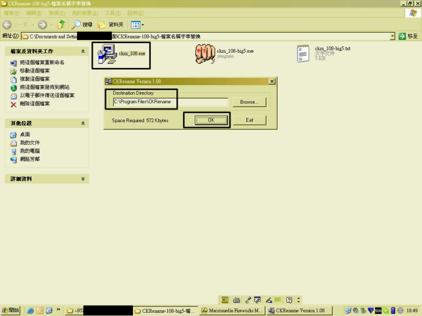Collapse the 檔案及資料夾工作 panel

(x=83, y=51)
